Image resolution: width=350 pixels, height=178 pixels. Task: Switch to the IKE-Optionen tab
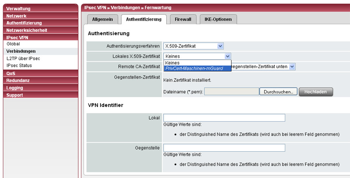coord(218,19)
